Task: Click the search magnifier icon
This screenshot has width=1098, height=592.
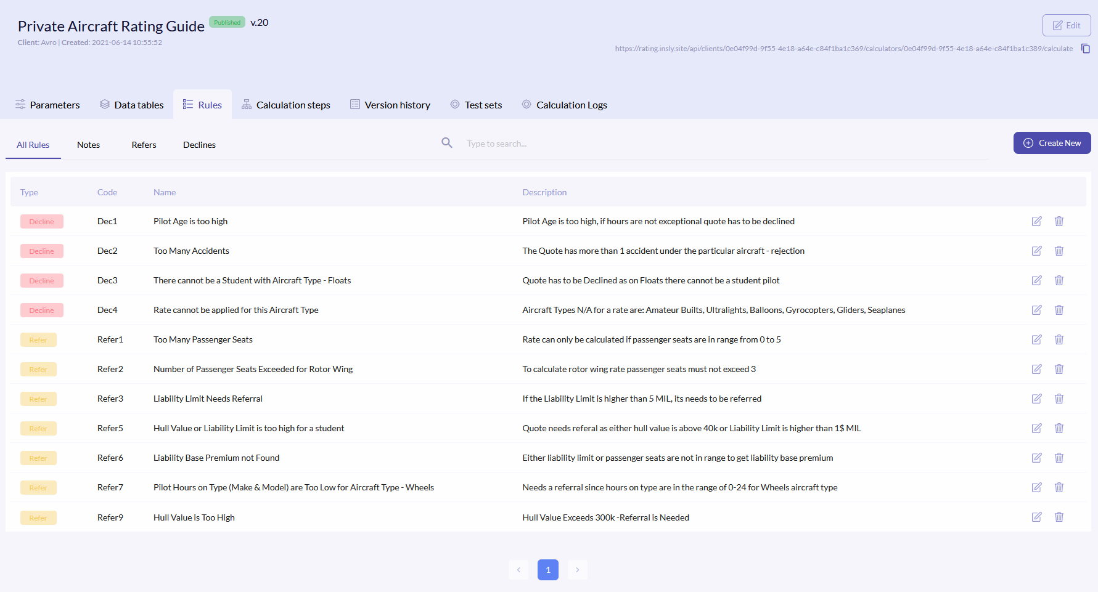Action: (447, 143)
